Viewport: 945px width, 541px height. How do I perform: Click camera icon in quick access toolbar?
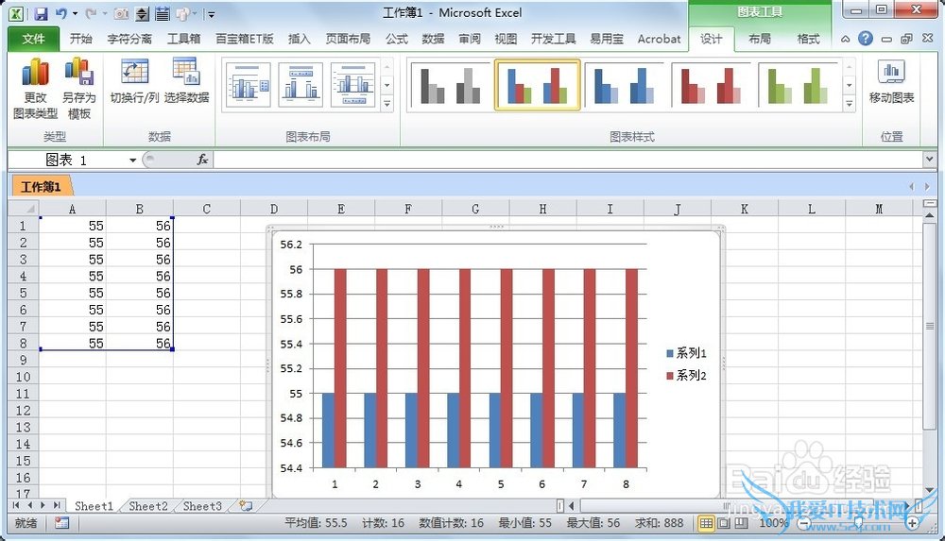[121, 13]
